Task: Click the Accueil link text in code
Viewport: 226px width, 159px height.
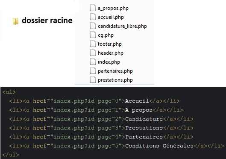Action: coord(137,101)
